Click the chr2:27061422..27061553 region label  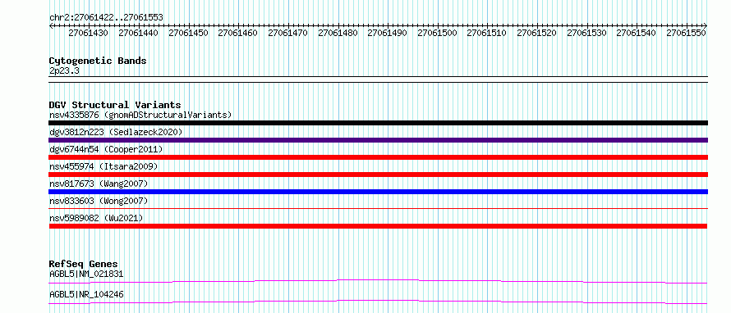pos(106,17)
